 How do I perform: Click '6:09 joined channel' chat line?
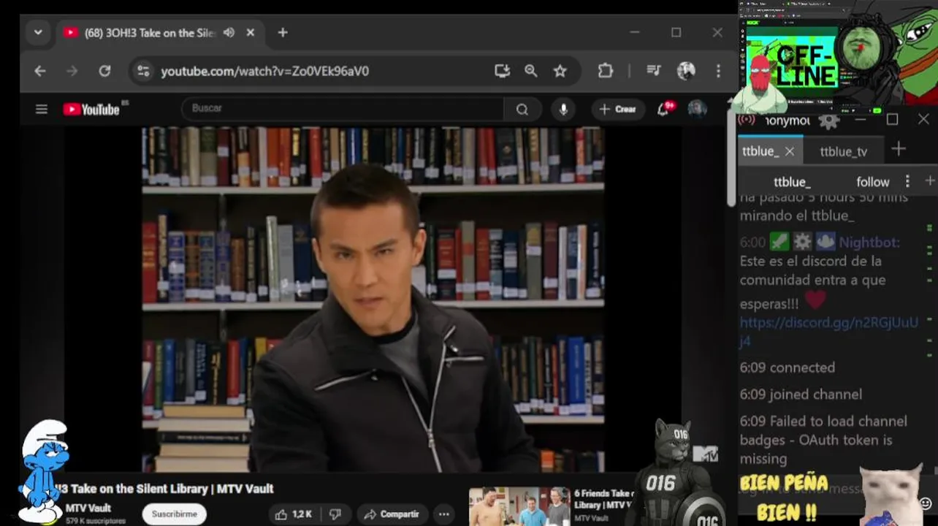tap(801, 394)
